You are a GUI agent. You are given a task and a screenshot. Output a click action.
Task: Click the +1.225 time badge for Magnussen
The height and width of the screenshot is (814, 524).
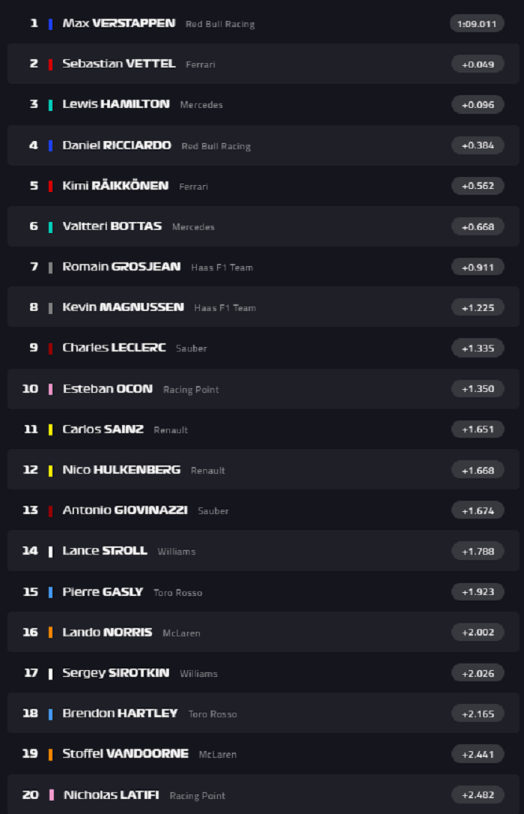pyautogui.click(x=478, y=307)
